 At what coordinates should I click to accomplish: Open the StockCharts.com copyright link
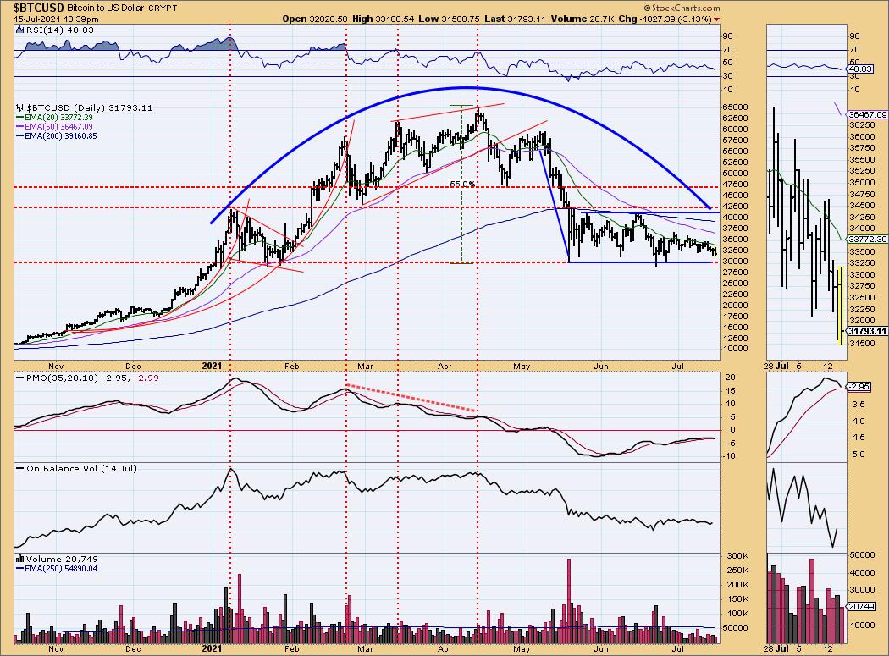click(x=682, y=8)
